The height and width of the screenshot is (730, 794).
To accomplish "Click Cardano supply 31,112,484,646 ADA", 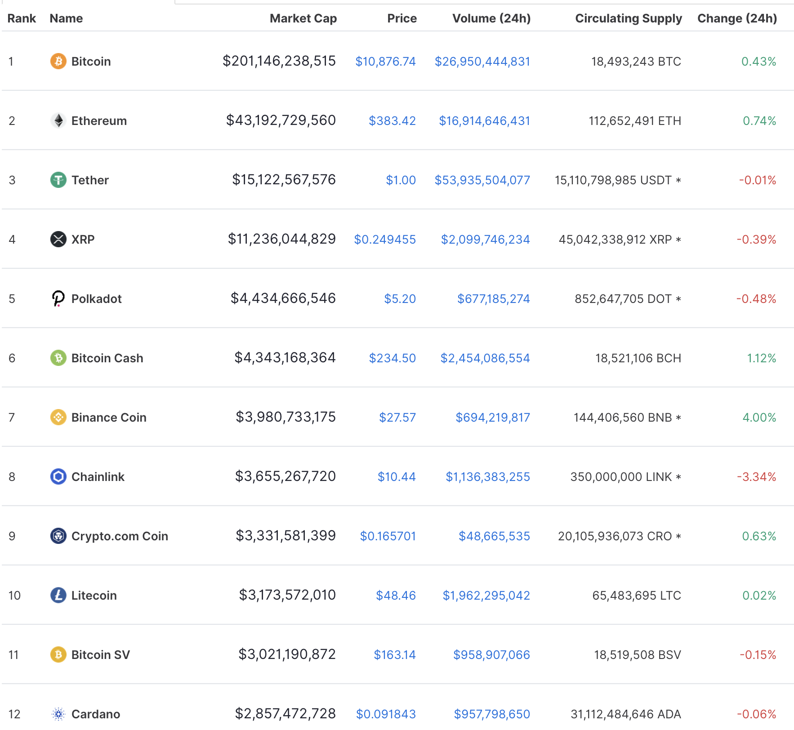I will 626,714.
